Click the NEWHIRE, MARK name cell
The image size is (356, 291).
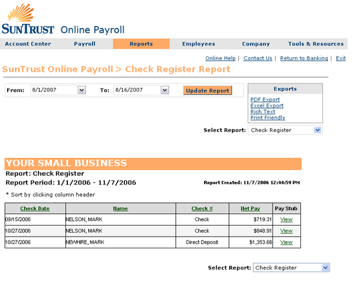tap(120, 242)
